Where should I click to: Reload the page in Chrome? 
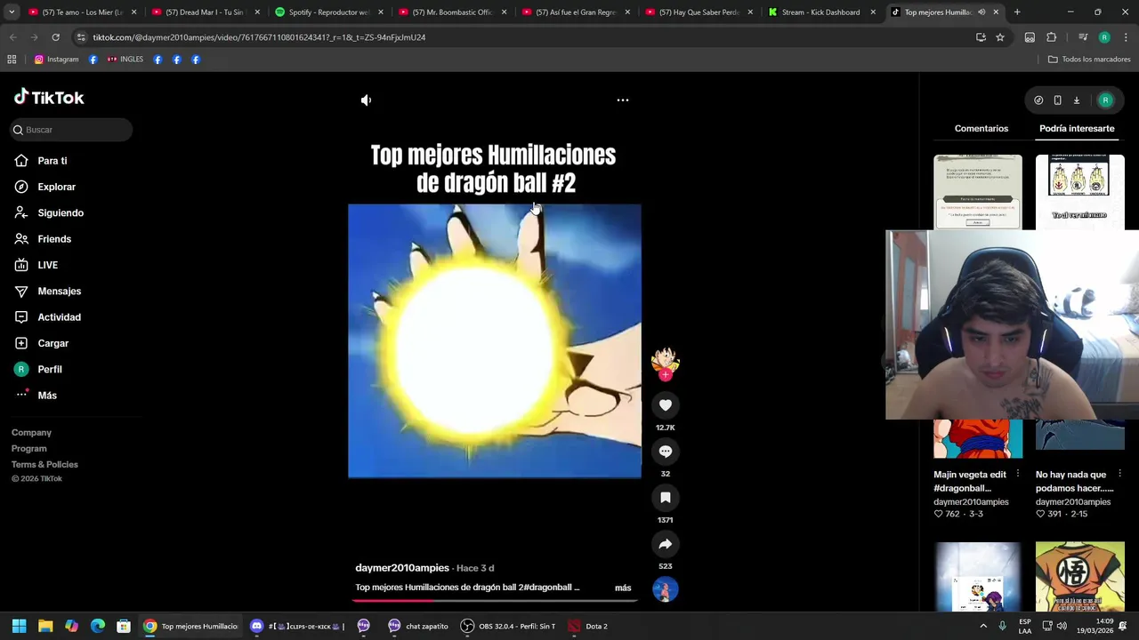coord(55,37)
